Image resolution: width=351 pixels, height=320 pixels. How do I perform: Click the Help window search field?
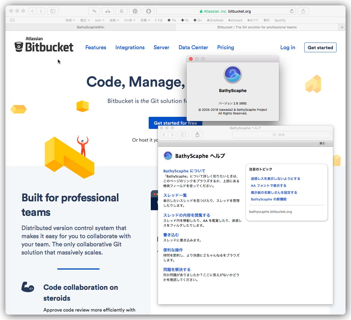click(x=281, y=135)
